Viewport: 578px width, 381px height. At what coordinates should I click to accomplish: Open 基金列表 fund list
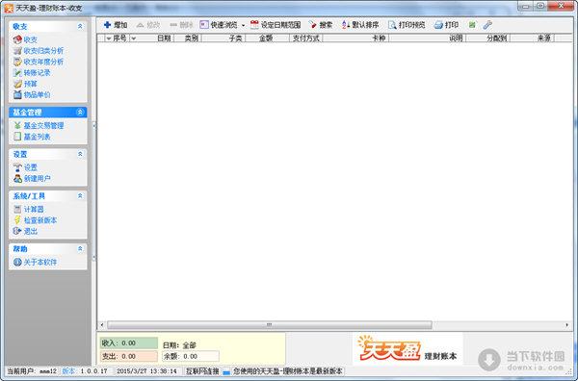pyautogui.click(x=32, y=137)
